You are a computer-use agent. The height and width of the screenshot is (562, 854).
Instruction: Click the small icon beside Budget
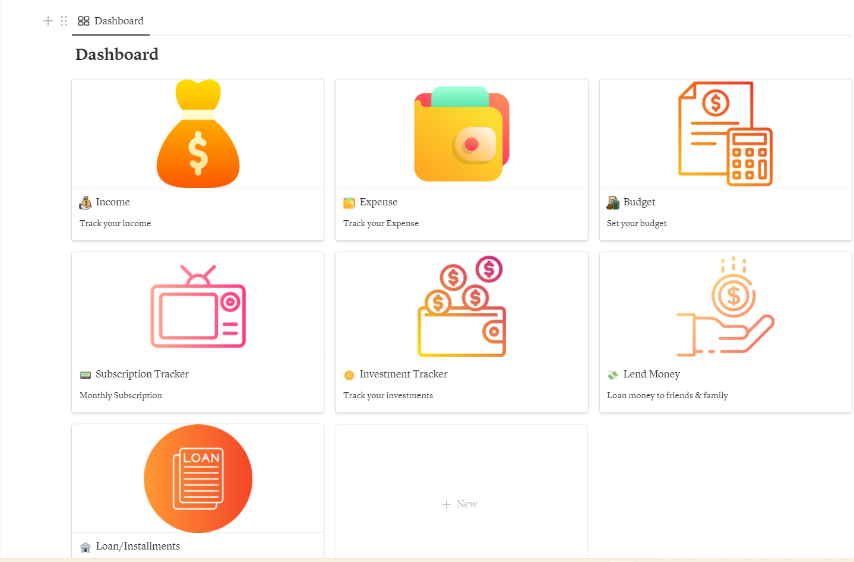point(613,203)
